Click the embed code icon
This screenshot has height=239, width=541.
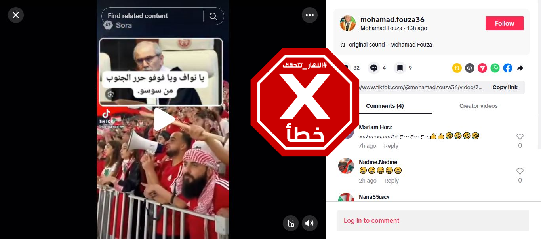(470, 68)
